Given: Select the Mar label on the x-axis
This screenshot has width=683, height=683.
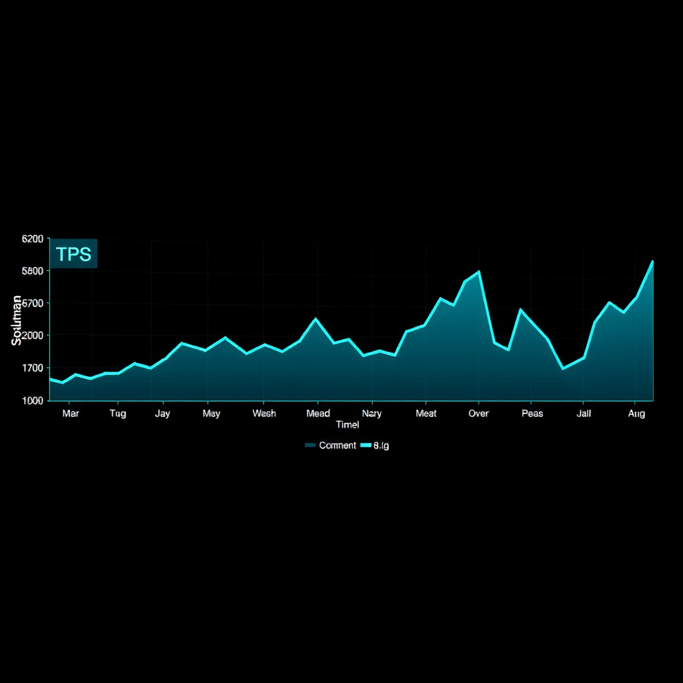Looking at the screenshot, I should (x=70, y=414).
